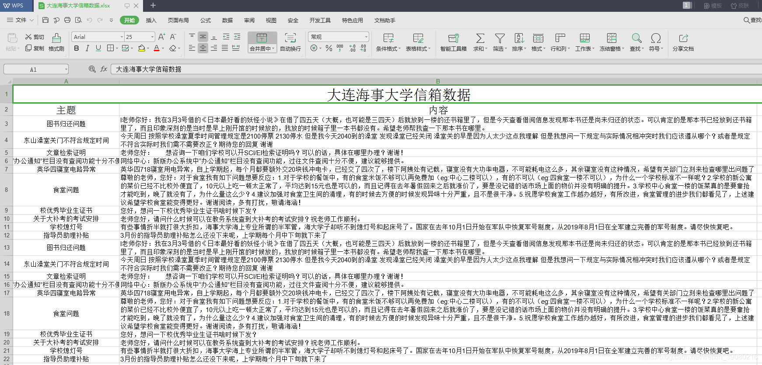The image size is (762, 365).
Task: Switch to the 插入 Insert tab
Action: pos(151,20)
